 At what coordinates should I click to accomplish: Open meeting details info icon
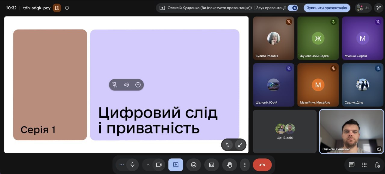pyautogui.click(x=67, y=8)
